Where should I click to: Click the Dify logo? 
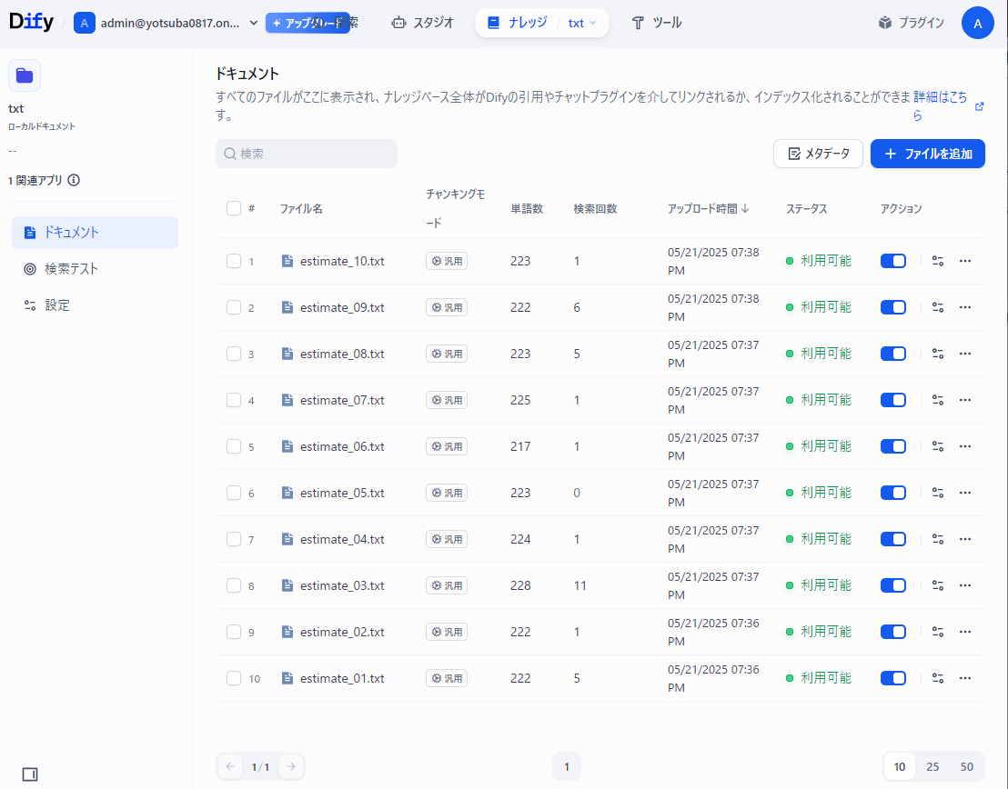coord(31,21)
